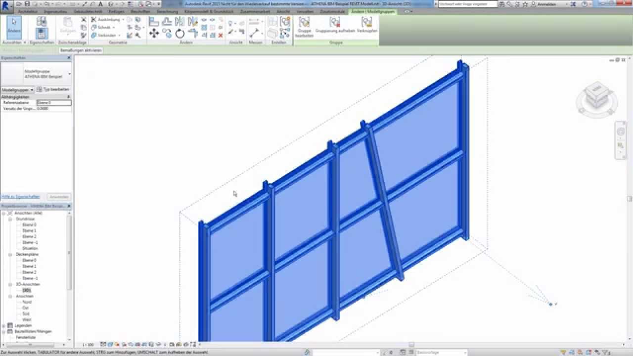
Task: Select the Rotate tool circle icon
Action: (x=180, y=33)
